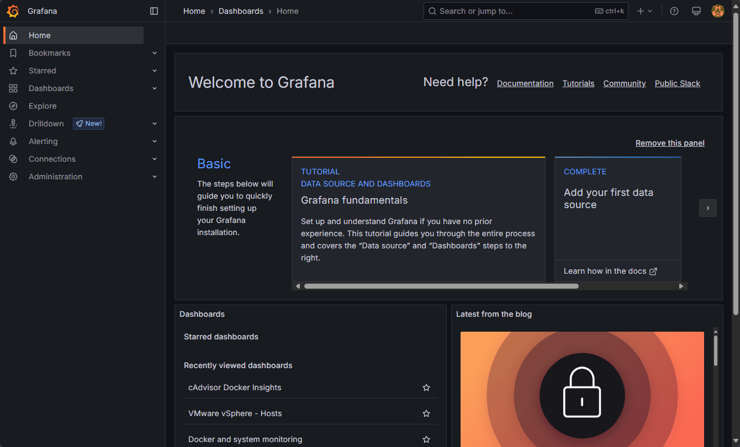Click the Explore compass icon in sidebar

[x=13, y=106]
